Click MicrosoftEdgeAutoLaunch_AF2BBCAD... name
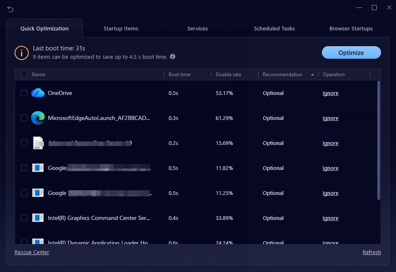Image resolution: width=396 pixels, height=272 pixels. (x=99, y=118)
